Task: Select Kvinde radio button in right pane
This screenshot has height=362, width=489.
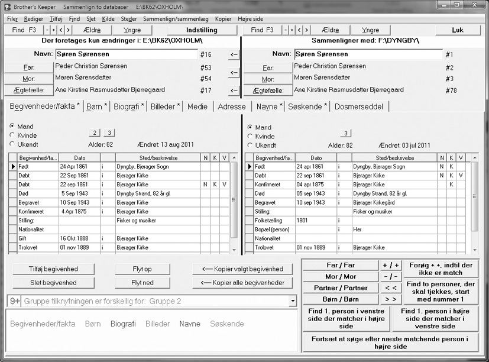Action: click(x=250, y=136)
